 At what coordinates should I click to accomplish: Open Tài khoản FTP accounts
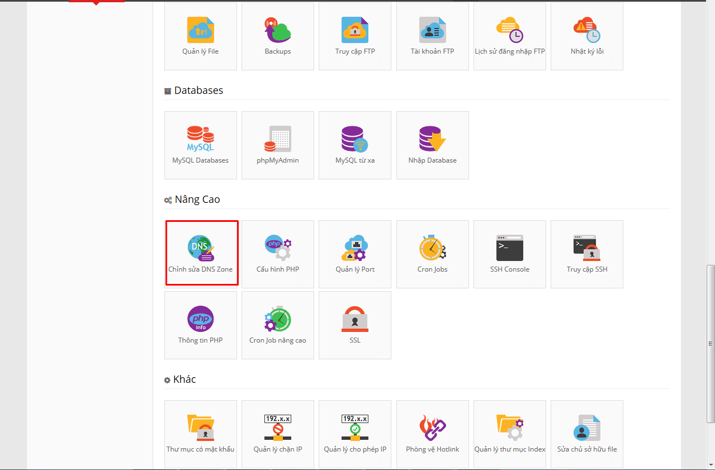tap(433, 36)
